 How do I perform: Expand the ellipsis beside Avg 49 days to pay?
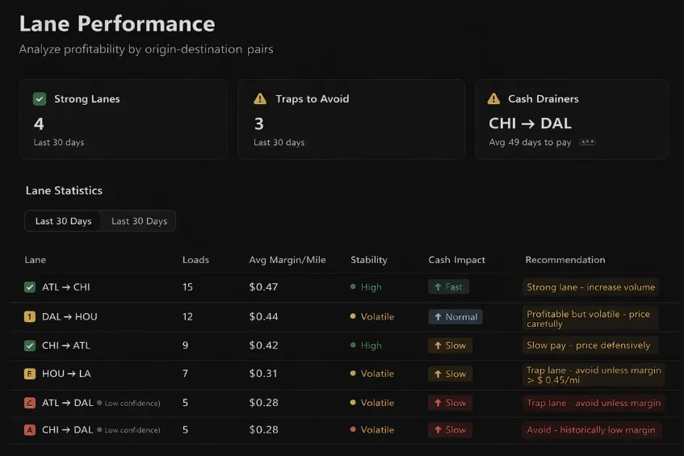587,142
